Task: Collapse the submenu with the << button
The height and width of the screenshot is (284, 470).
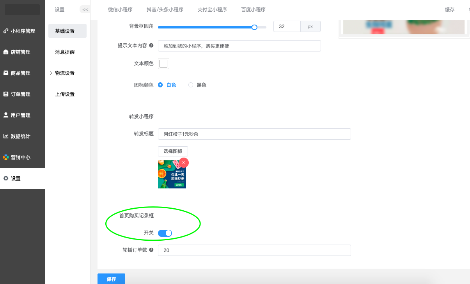Action: [85, 9]
